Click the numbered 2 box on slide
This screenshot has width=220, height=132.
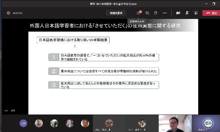(54, 71)
